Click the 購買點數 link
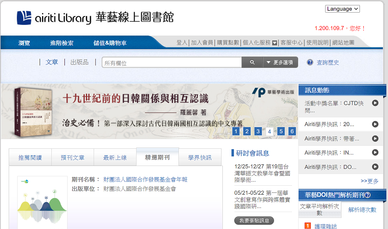This screenshot has height=229, width=388. [228, 43]
